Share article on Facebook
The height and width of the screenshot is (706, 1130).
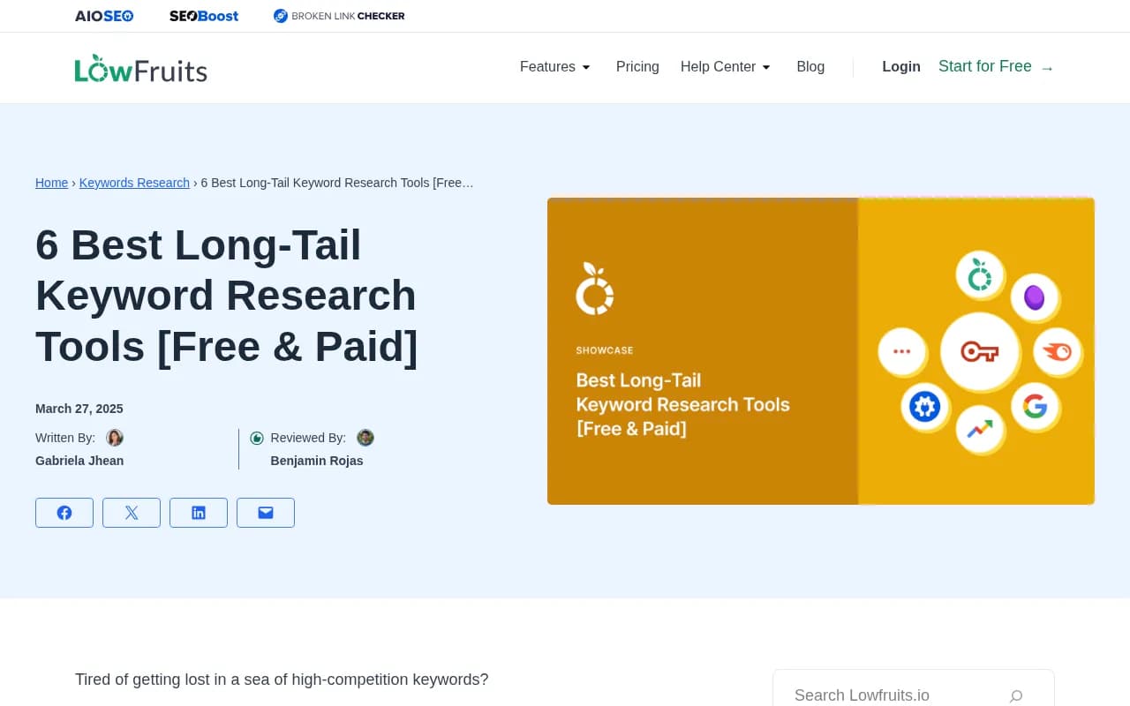point(64,513)
